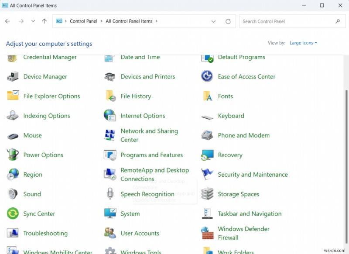Screen dimensions: 349x254
Task: Click Internet Options globe icon
Action: click(110, 115)
